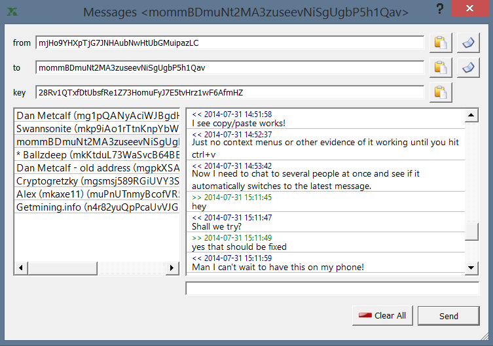Click paste icon next to to field
Viewport: 493px width, 346px height.
(x=441, y=67)
